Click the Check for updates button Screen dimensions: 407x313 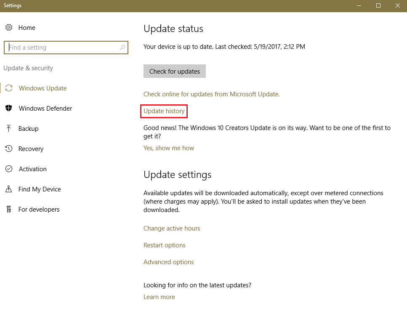pos(174,71)
